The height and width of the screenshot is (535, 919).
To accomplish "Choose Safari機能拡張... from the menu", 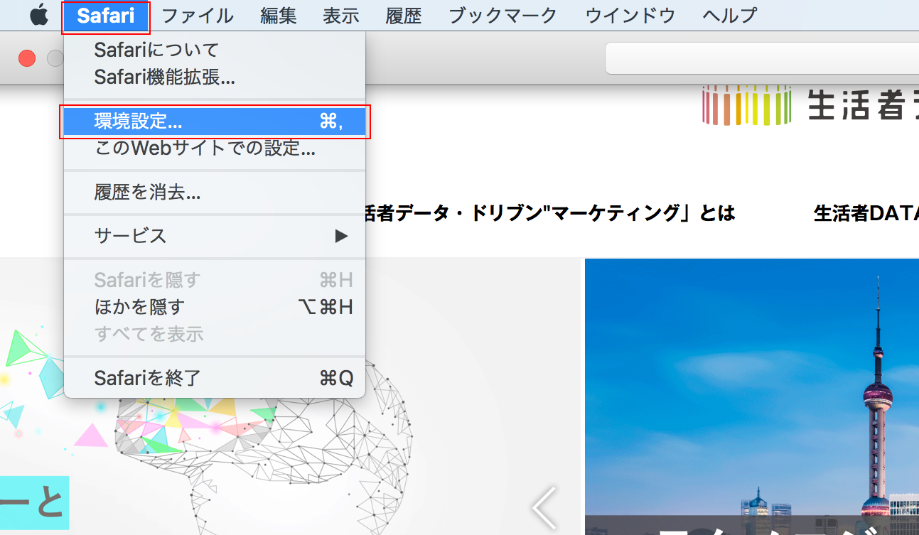I will tap(215, 77).
